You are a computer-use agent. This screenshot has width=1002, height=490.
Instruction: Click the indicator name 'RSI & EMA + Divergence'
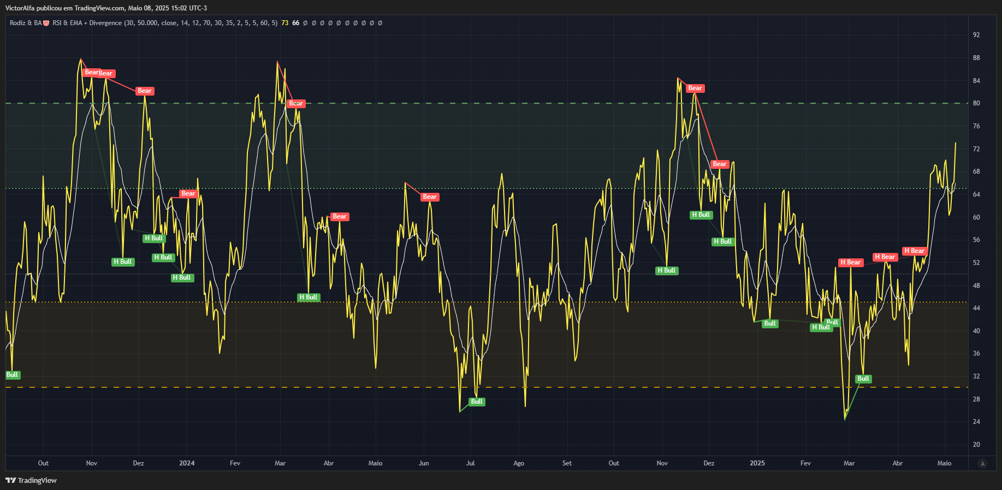click(x=87, y=23)
